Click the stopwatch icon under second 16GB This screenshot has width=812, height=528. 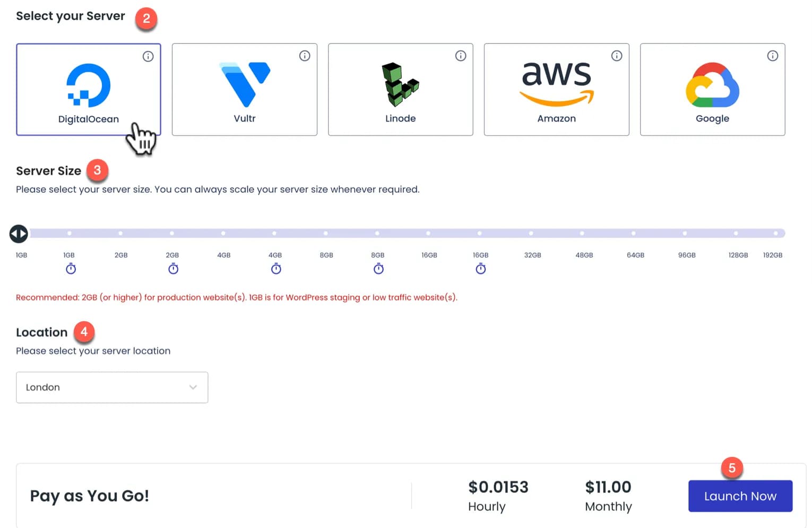click(481, 269)
